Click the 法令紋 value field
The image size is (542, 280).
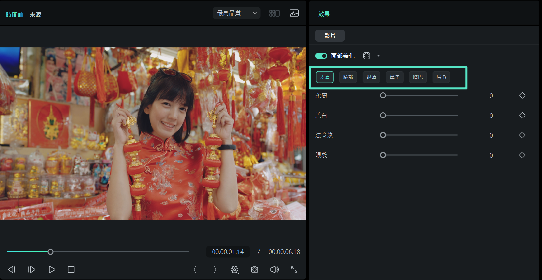491,135
